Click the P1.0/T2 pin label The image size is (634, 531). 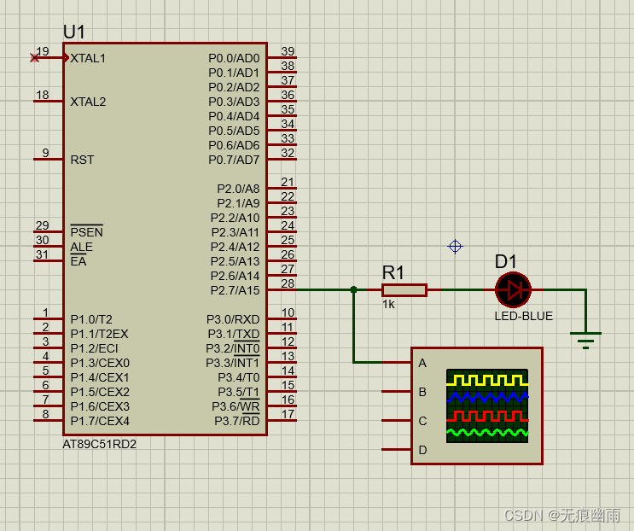click(x=91, y=319)
